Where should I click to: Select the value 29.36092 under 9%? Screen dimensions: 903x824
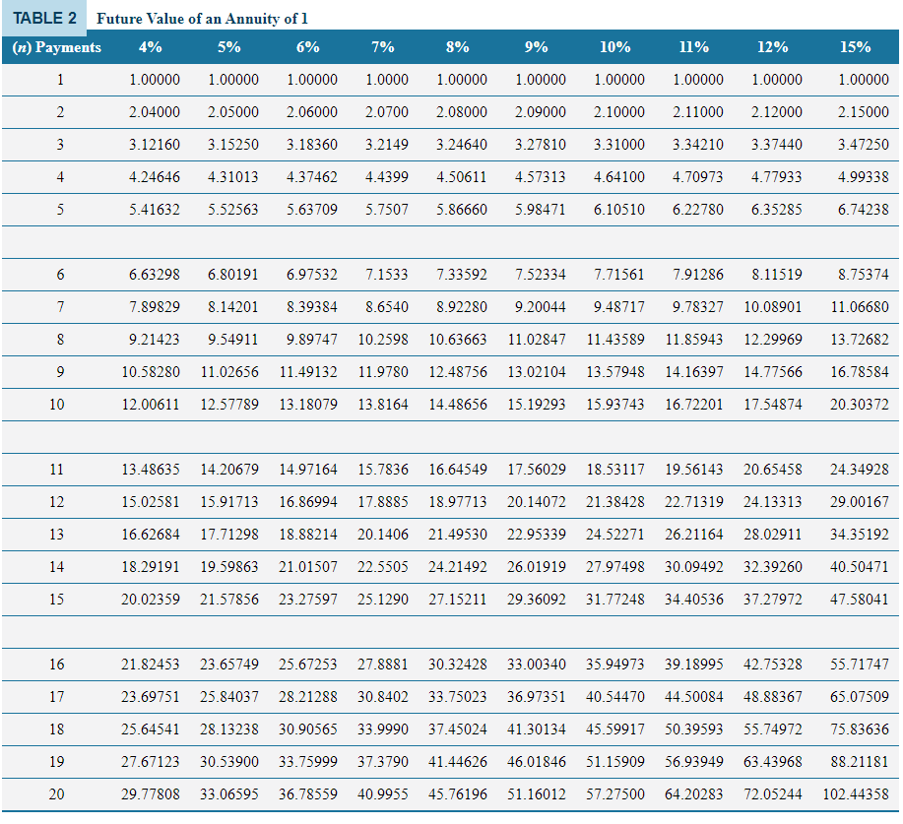[536, 600]
